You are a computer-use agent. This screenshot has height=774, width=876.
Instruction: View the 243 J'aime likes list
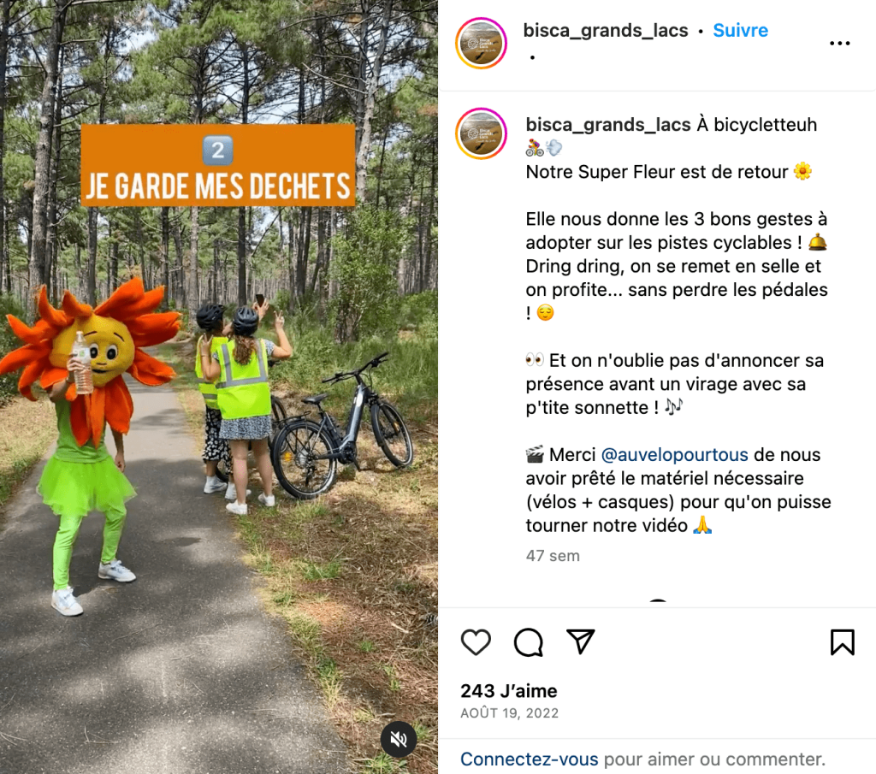point(509,691)
